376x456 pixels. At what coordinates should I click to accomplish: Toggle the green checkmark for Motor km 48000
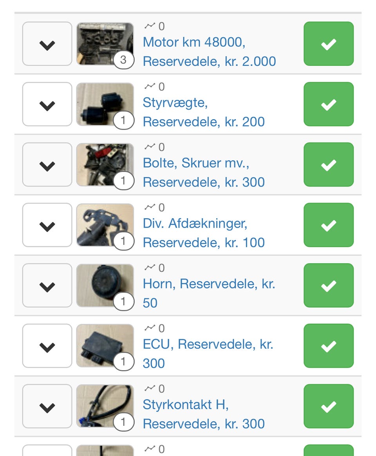(329, 44)
